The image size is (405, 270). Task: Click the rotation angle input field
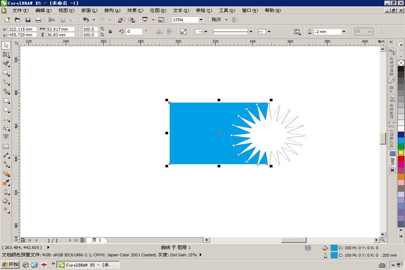(x=134, y=32)
